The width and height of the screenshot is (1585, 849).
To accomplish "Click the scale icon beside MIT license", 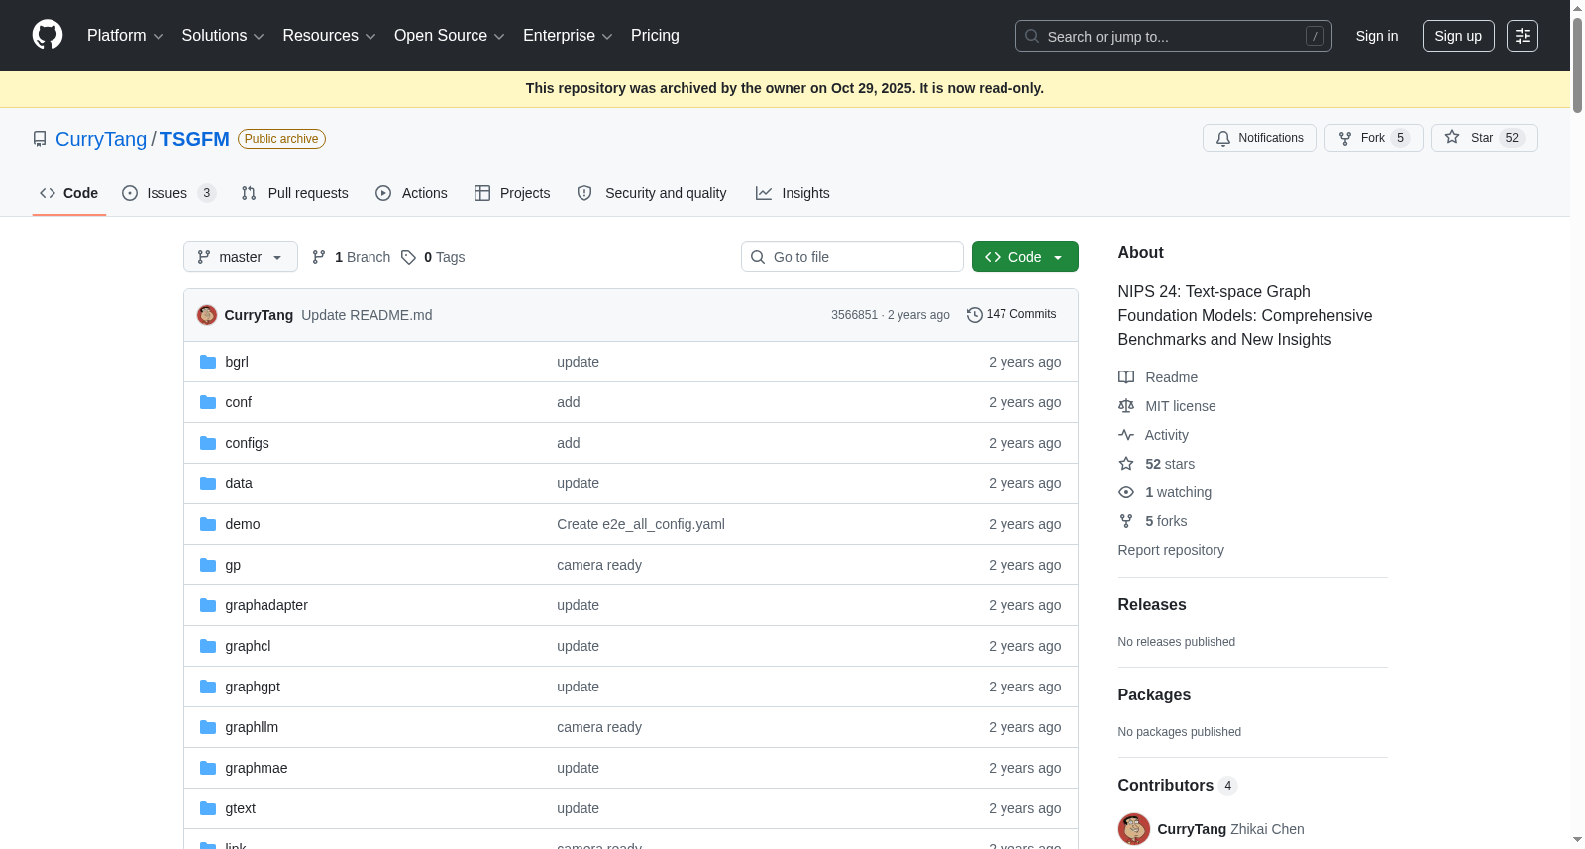I will (x=1126, y=406).
